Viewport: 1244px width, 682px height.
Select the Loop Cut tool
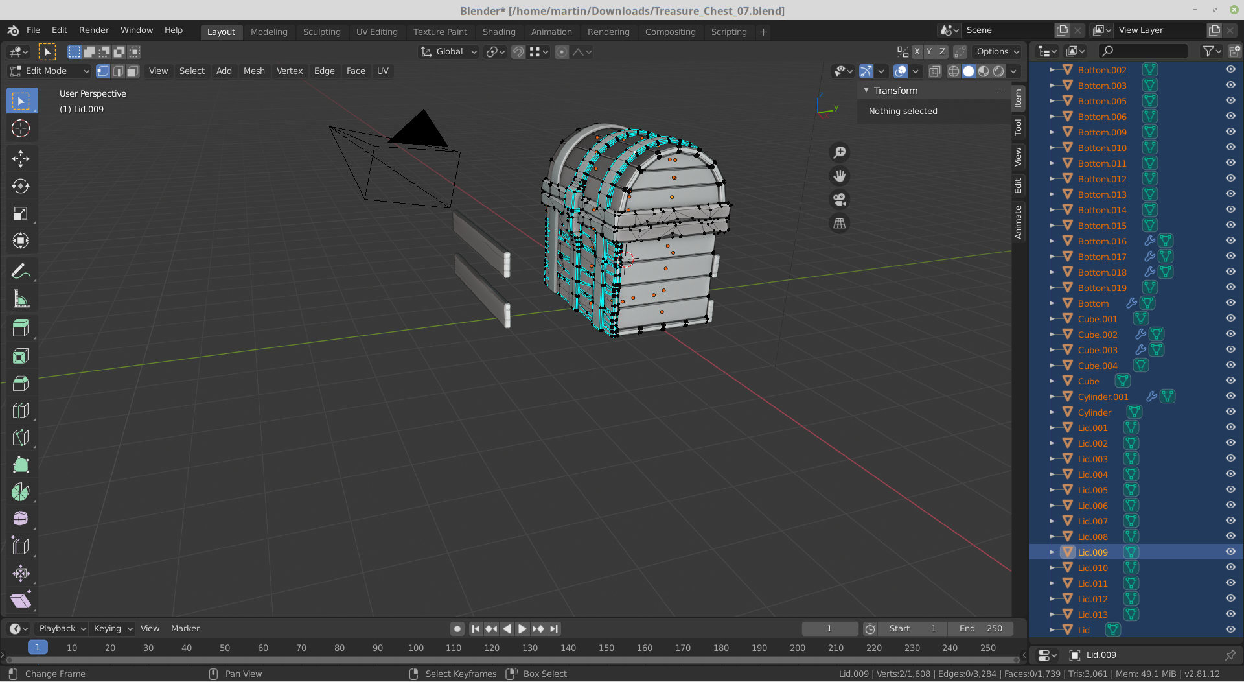coord(21,410)
